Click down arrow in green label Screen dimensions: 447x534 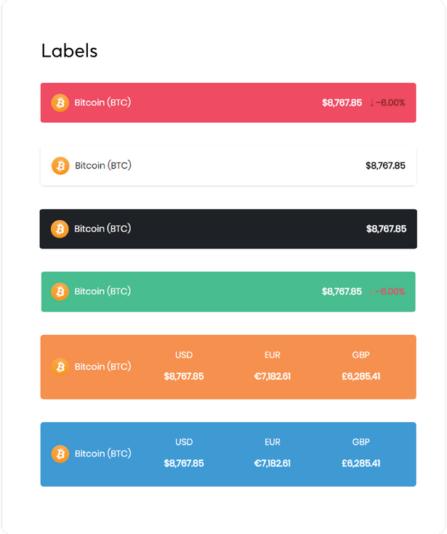point(372,291)
